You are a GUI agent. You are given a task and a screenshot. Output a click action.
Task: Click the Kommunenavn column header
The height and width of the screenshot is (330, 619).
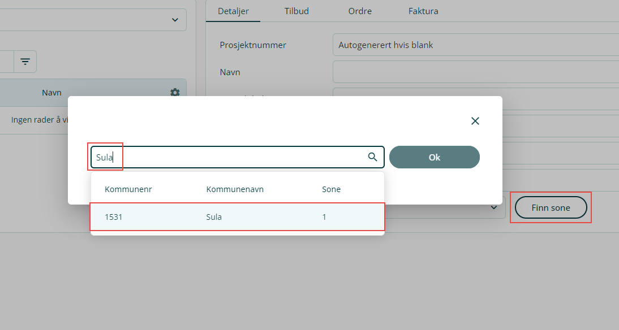pos(235,189)
